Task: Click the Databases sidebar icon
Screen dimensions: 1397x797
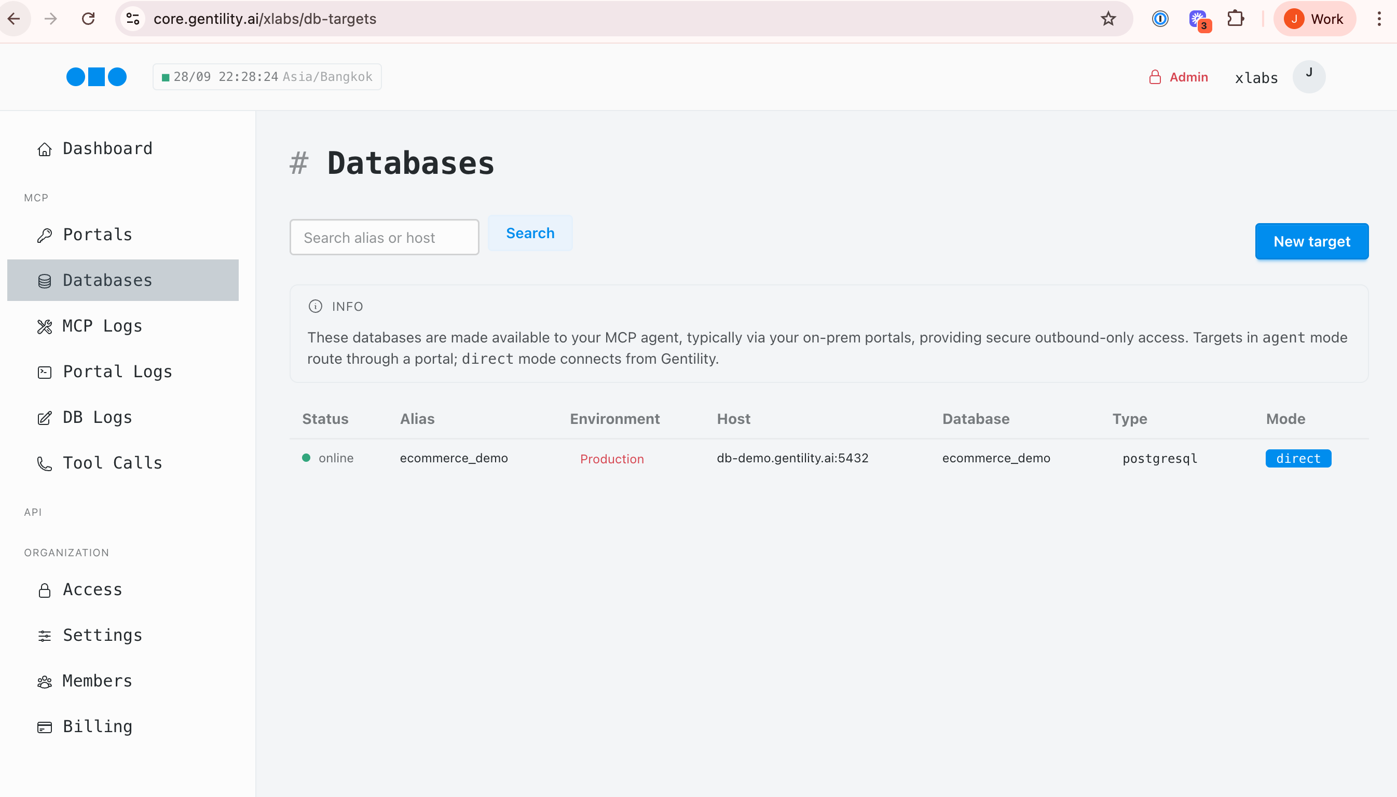Action: 44,280
